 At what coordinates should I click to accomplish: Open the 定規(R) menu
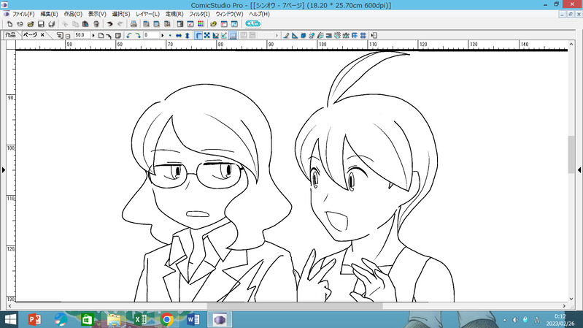(x=174, y=14)
